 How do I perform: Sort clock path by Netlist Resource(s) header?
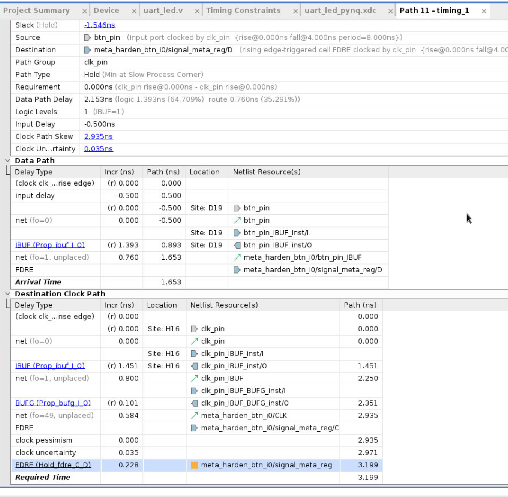pos(263,305)
